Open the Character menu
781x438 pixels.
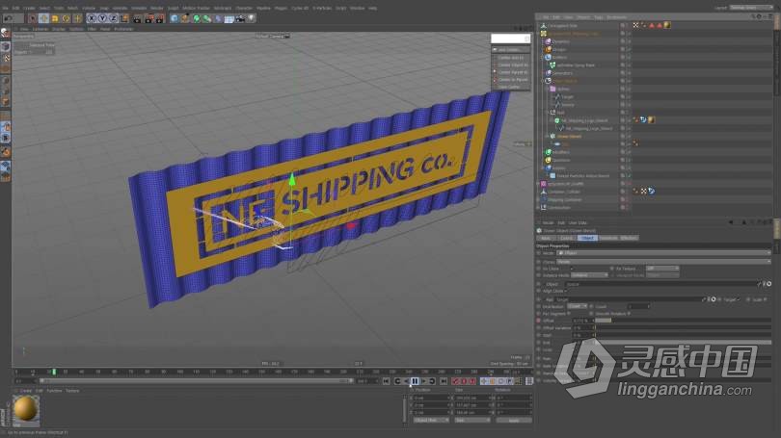(x=244, y=8)
